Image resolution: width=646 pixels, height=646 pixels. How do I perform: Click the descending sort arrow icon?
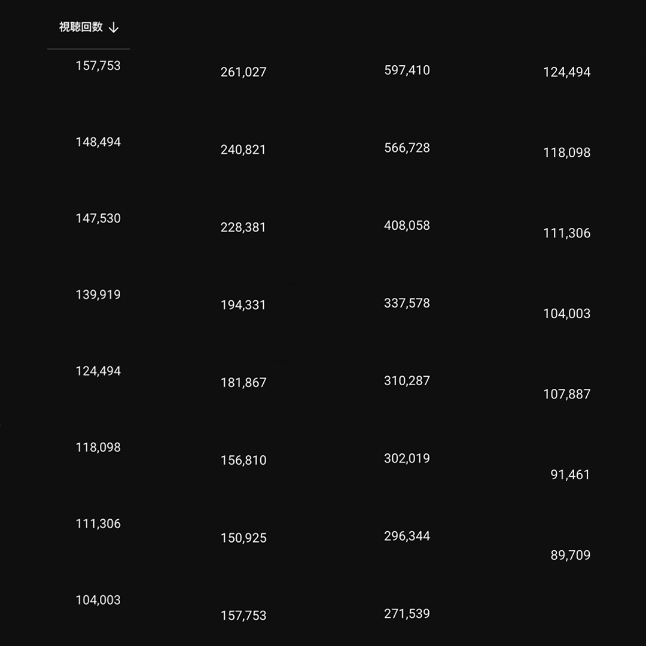[x=114, y=28]
